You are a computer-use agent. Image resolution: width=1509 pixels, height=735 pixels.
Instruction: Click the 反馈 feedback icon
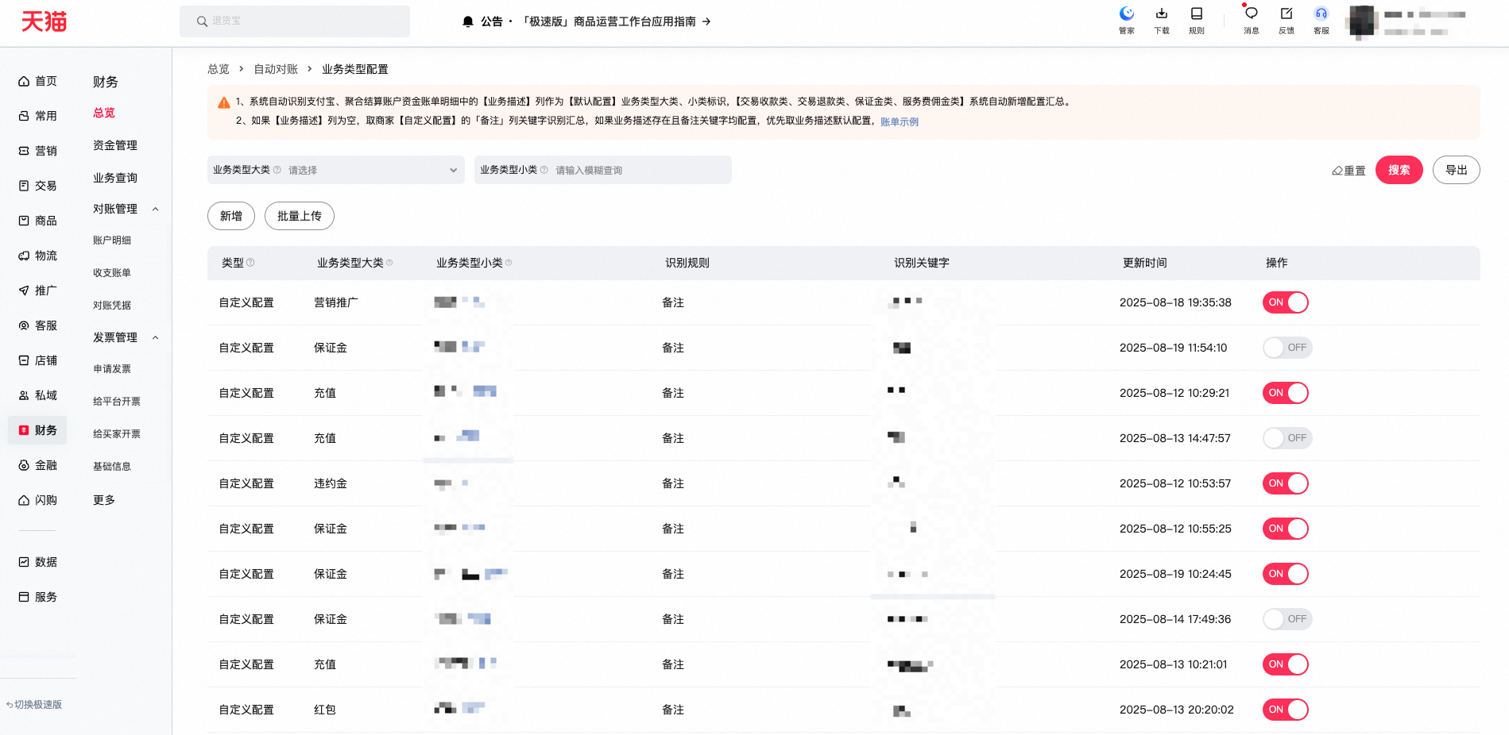1286,13
